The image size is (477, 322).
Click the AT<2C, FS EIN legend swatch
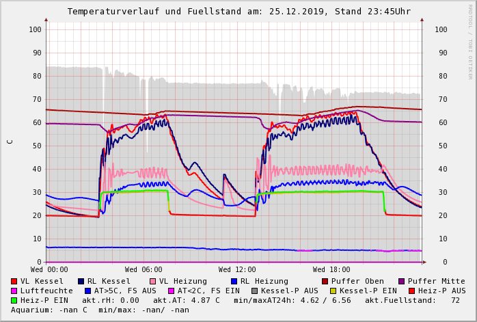coord(171,291)
